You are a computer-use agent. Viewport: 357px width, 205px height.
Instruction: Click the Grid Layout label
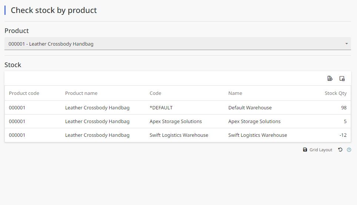(x=321, y=150)
